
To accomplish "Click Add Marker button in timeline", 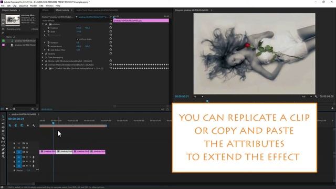I will click(28, 125).
